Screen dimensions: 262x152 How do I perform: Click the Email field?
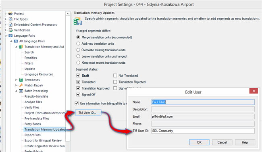203,117
